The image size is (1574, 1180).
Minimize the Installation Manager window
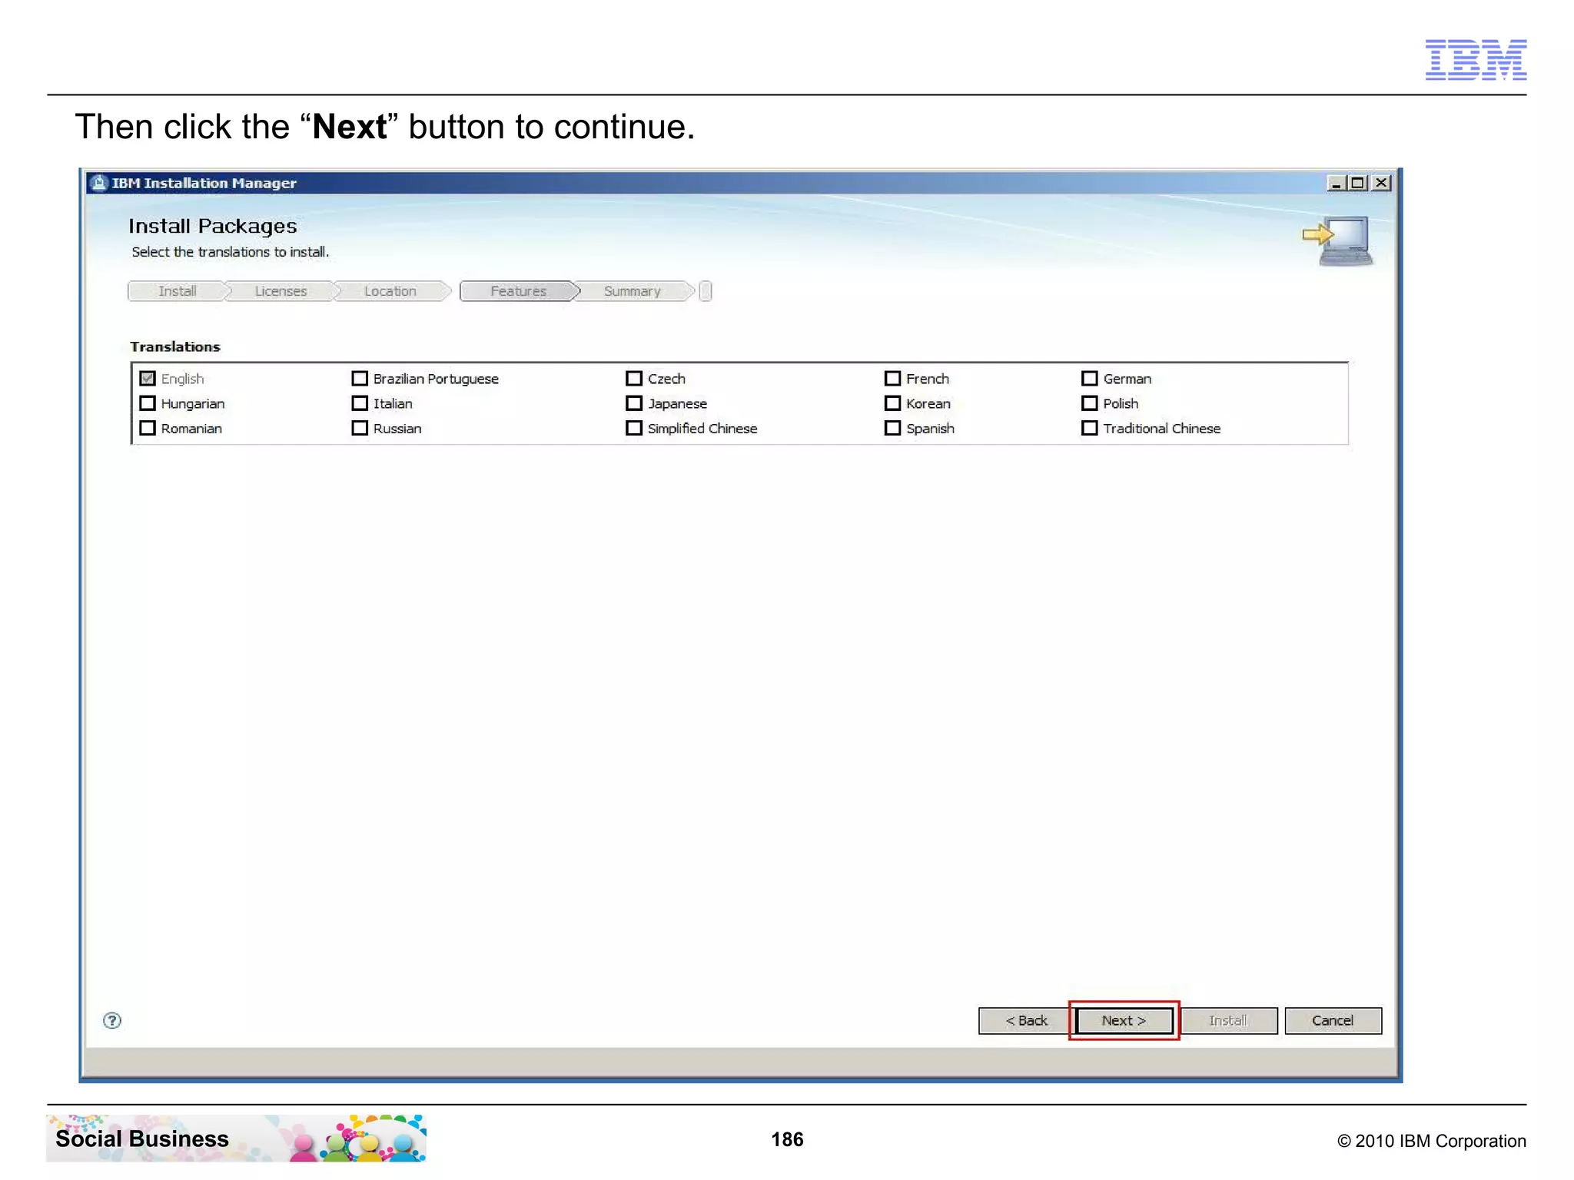1336,183
